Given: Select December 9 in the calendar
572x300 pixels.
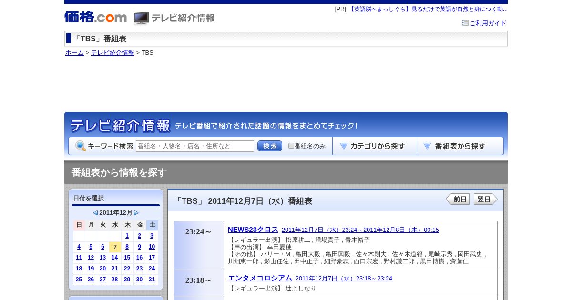Looking at the screenshot, I should tap(139, 247).
